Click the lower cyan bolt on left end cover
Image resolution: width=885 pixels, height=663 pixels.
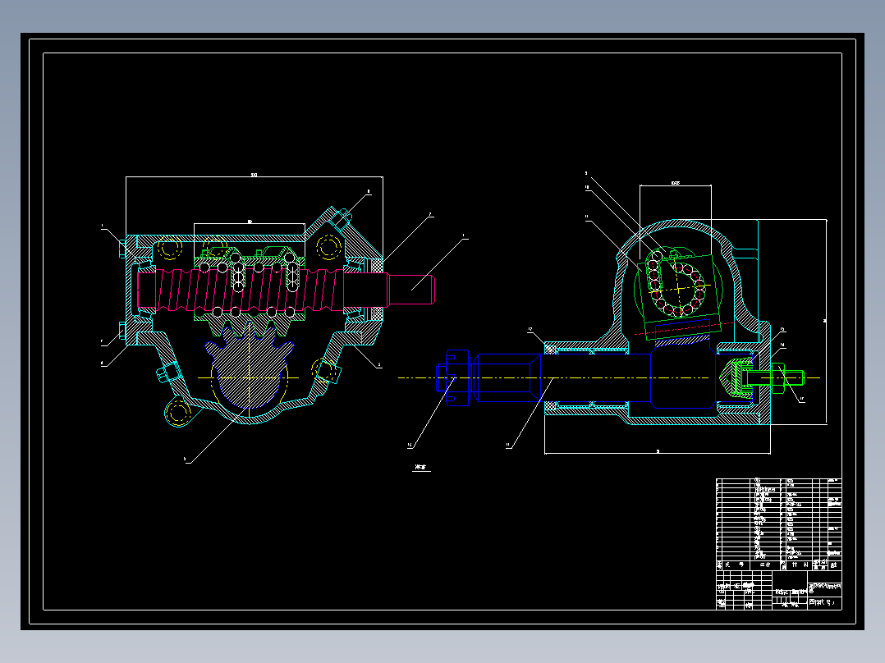[x=122, y=331]
